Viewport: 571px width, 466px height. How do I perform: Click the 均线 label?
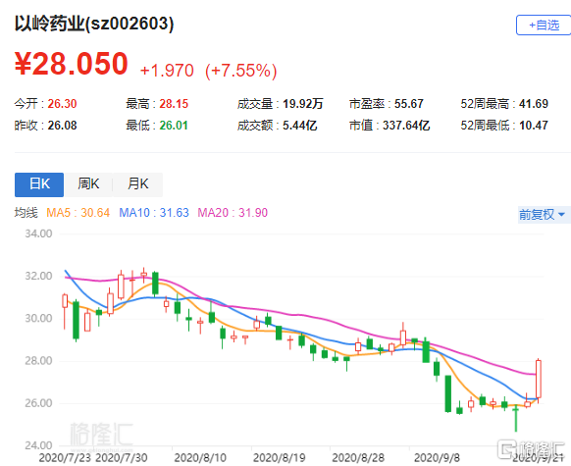point(26,213)
